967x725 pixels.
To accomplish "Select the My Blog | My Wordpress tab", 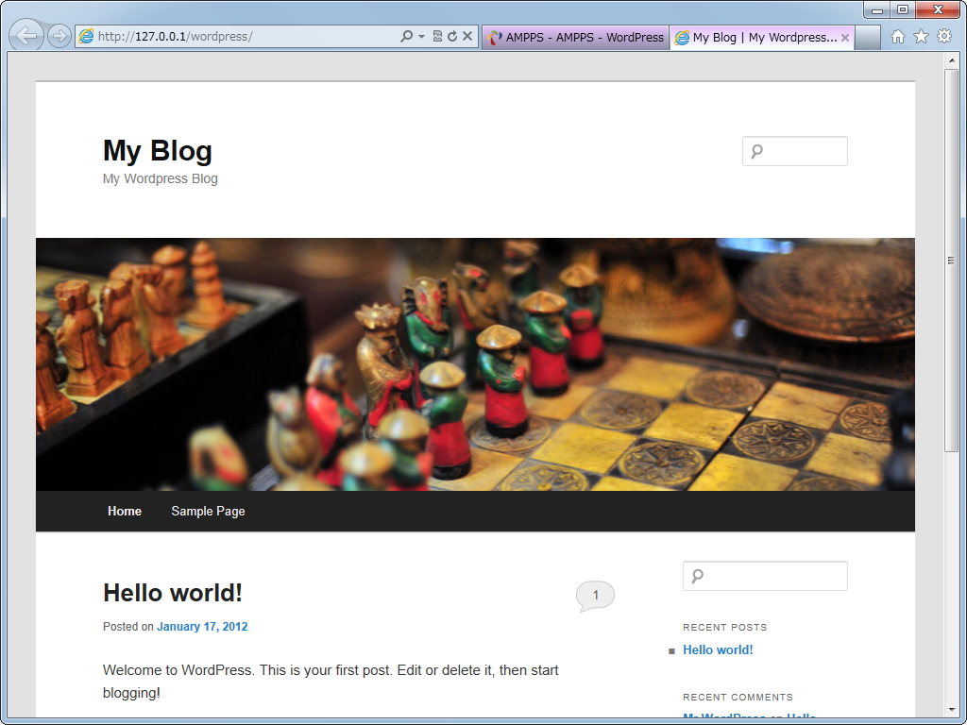I will [762, 38].
